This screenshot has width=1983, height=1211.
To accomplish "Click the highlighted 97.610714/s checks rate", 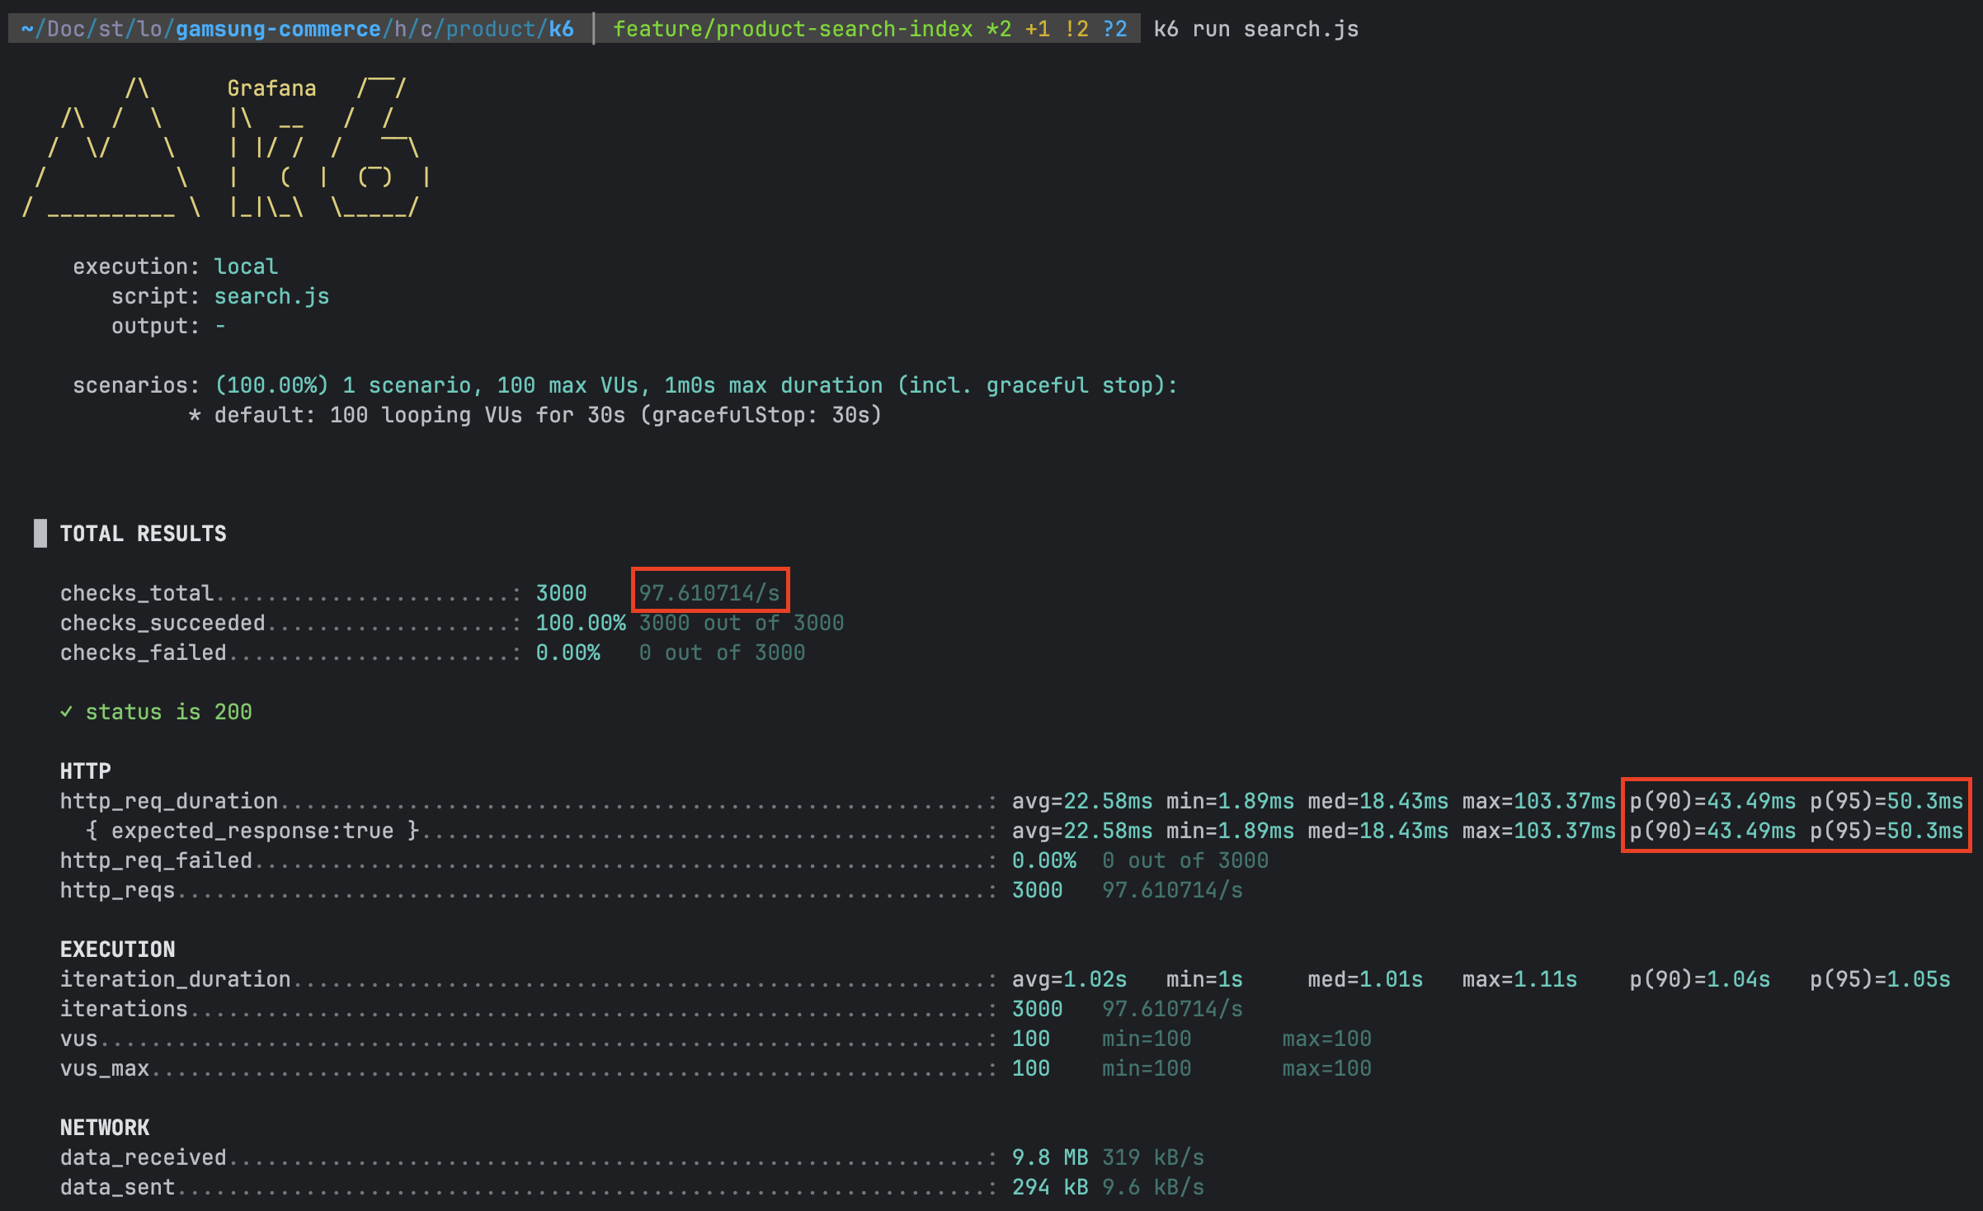I will pos(709,592).
